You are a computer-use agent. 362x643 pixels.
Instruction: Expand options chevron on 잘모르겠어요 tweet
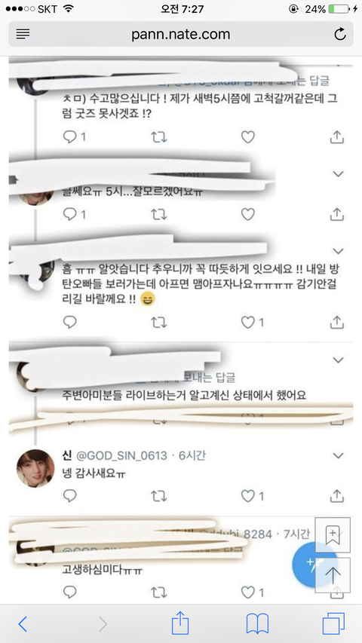(338, 174)
